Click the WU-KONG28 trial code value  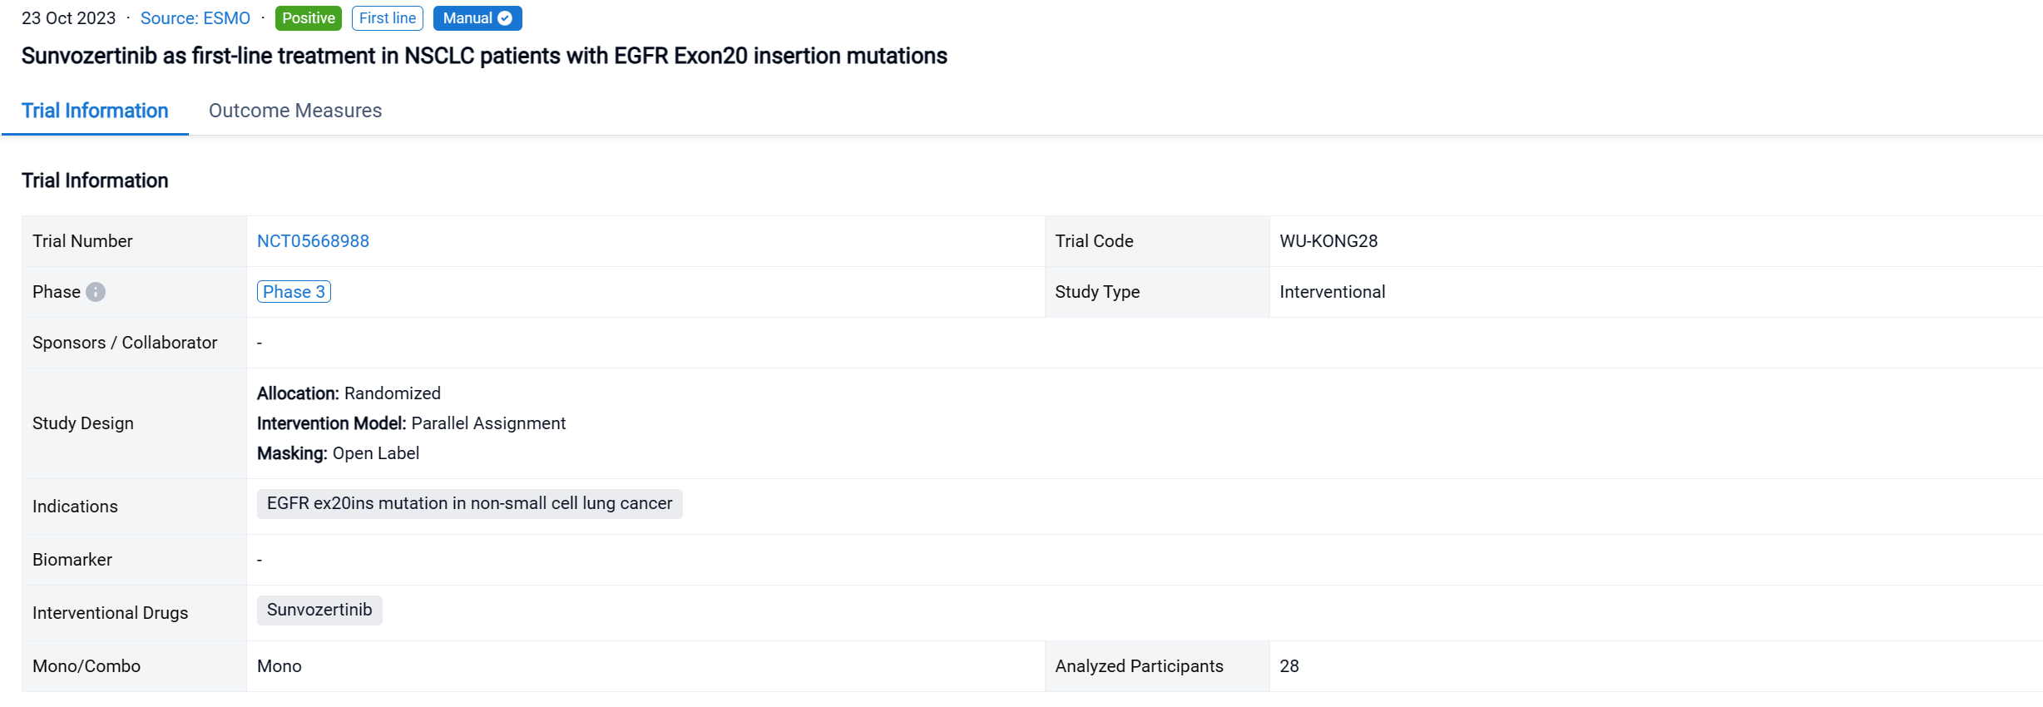[x=1328, y=241]
